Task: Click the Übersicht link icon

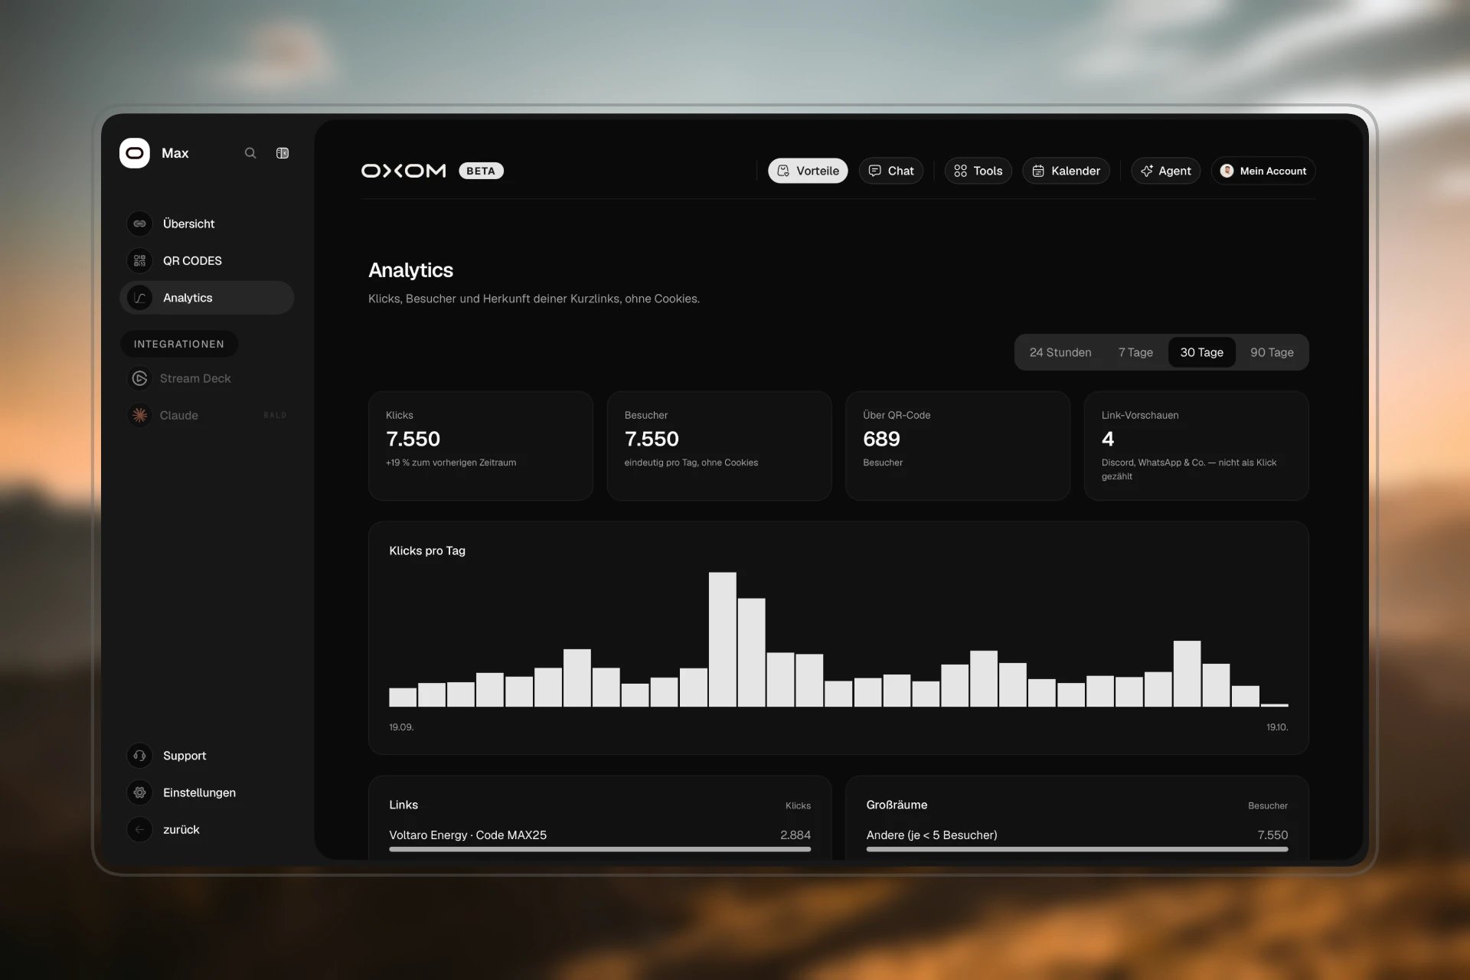Action: click(139, 224)
